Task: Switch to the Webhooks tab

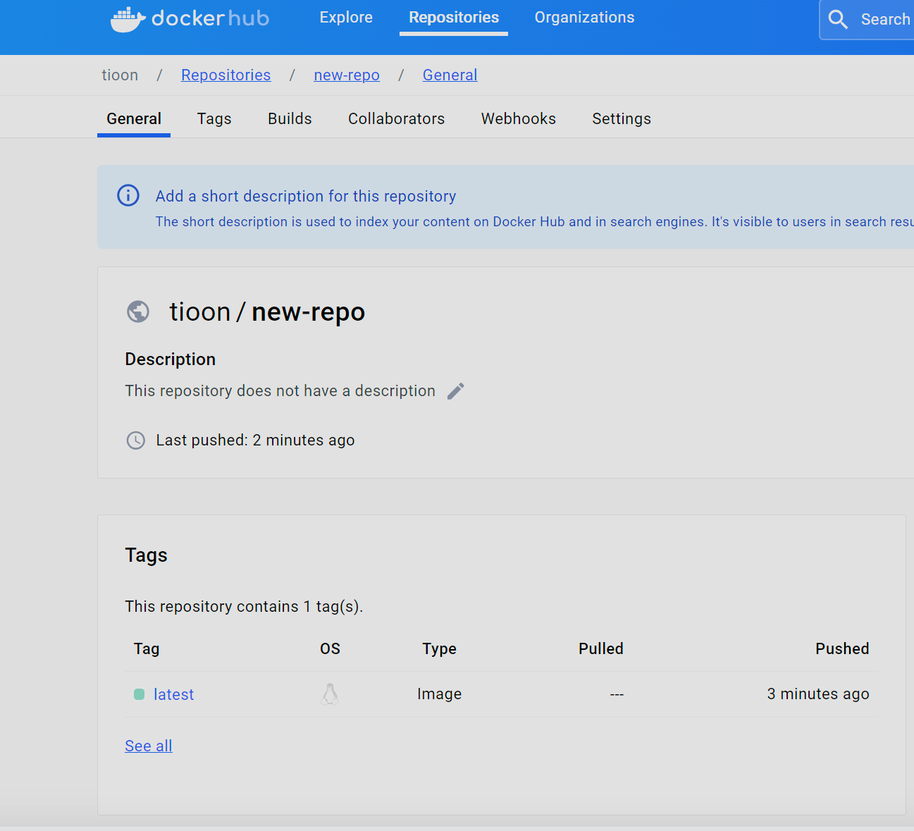Action: 519,118
